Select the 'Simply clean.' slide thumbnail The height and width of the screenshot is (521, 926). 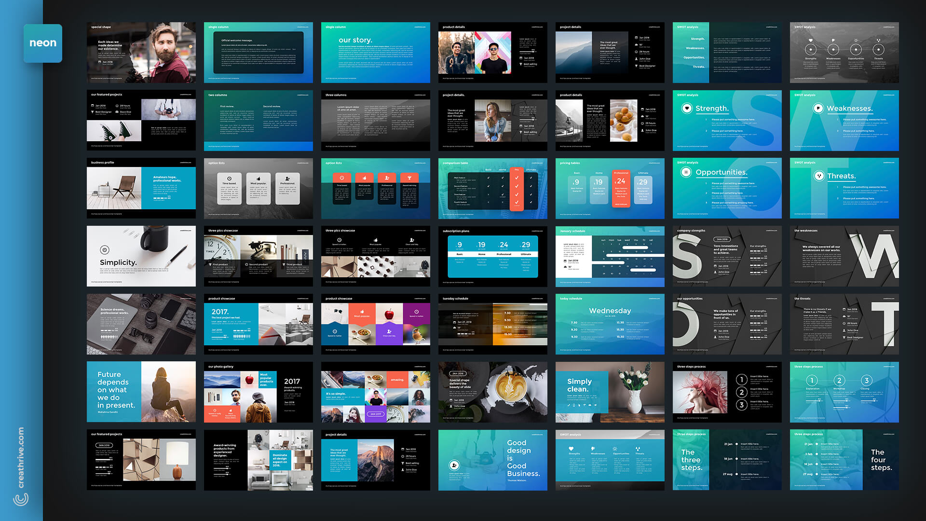(610, 392)
